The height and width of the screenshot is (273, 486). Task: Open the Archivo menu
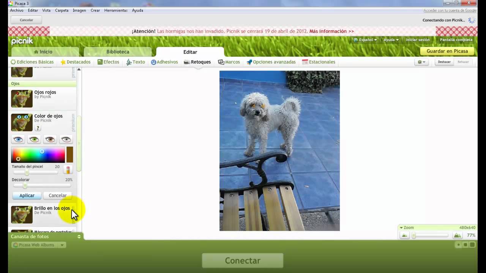(17, 10)
